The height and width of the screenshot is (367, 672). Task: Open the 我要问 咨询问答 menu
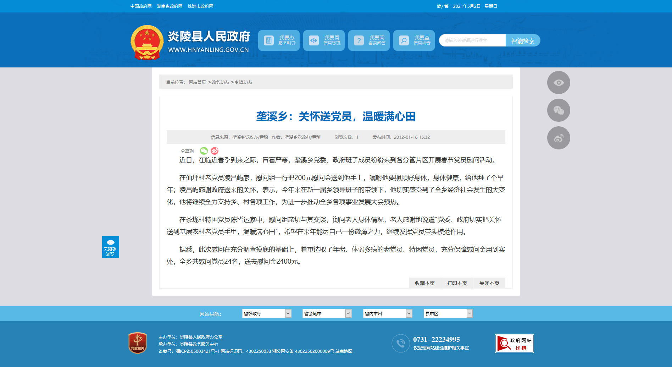click(x=369, y=40)
